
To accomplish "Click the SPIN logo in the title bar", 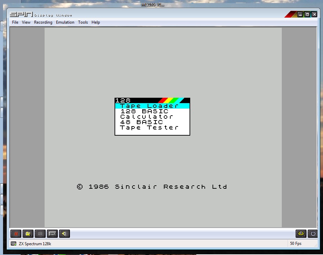I will tap(21, 14).
